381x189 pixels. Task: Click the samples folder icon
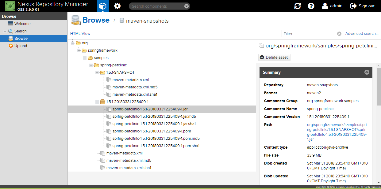pyautogui.click(x=90, y=58)
